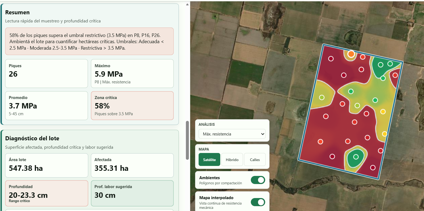The image size is (424, 211).
Task: Open the Piques 26 card
Action: point(47,73)
